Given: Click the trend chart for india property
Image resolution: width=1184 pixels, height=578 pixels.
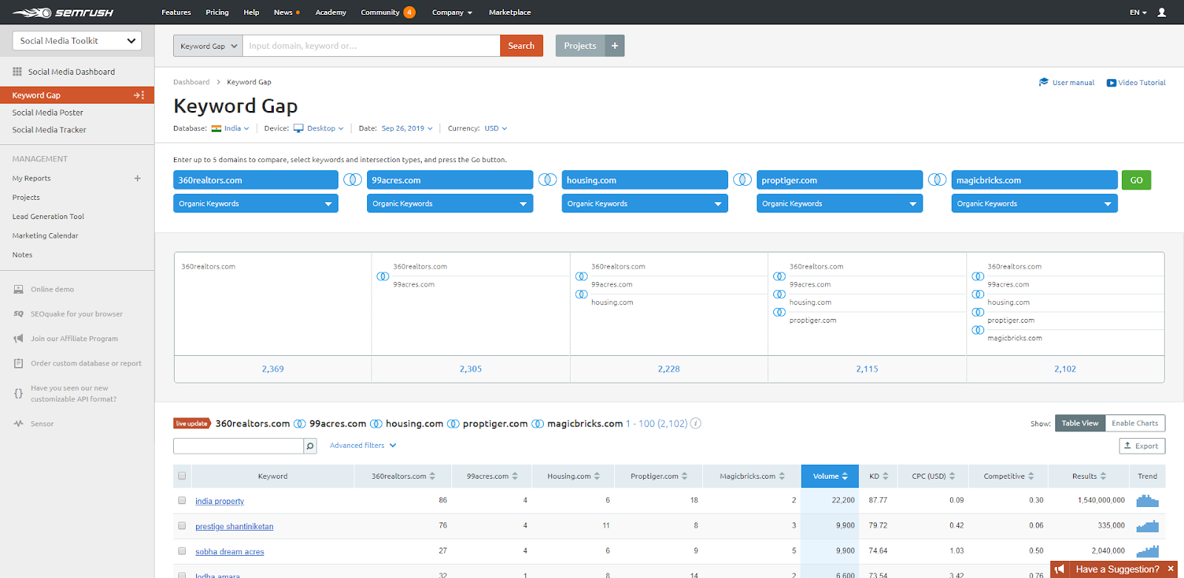Looking at the screenshot, I should (x=1147, y=501).
